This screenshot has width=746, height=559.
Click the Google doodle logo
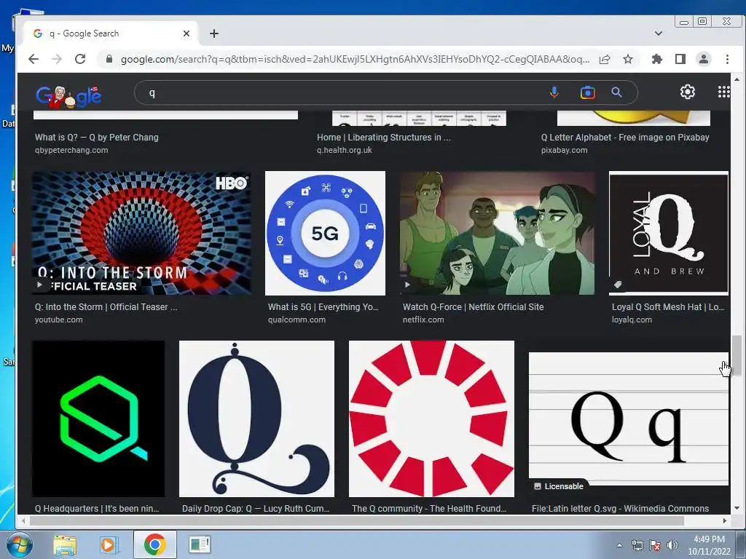(68, 97)
